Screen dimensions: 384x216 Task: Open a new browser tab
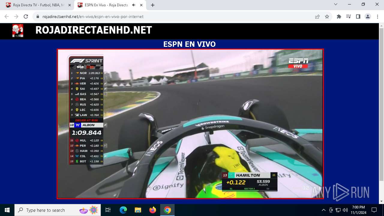point(153,5)
